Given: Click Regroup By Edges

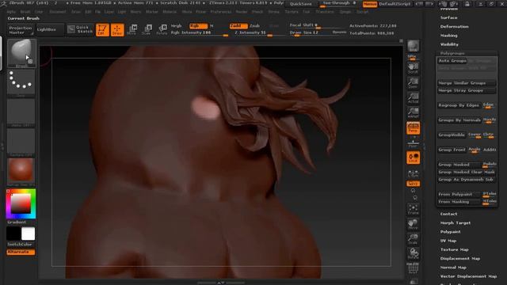Looking at the screenshot, I should tap(459, 105).
